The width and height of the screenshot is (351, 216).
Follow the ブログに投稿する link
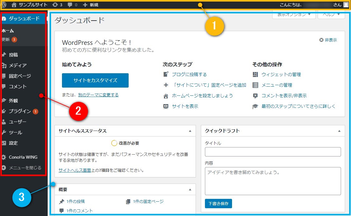click(x=189, y=74)
